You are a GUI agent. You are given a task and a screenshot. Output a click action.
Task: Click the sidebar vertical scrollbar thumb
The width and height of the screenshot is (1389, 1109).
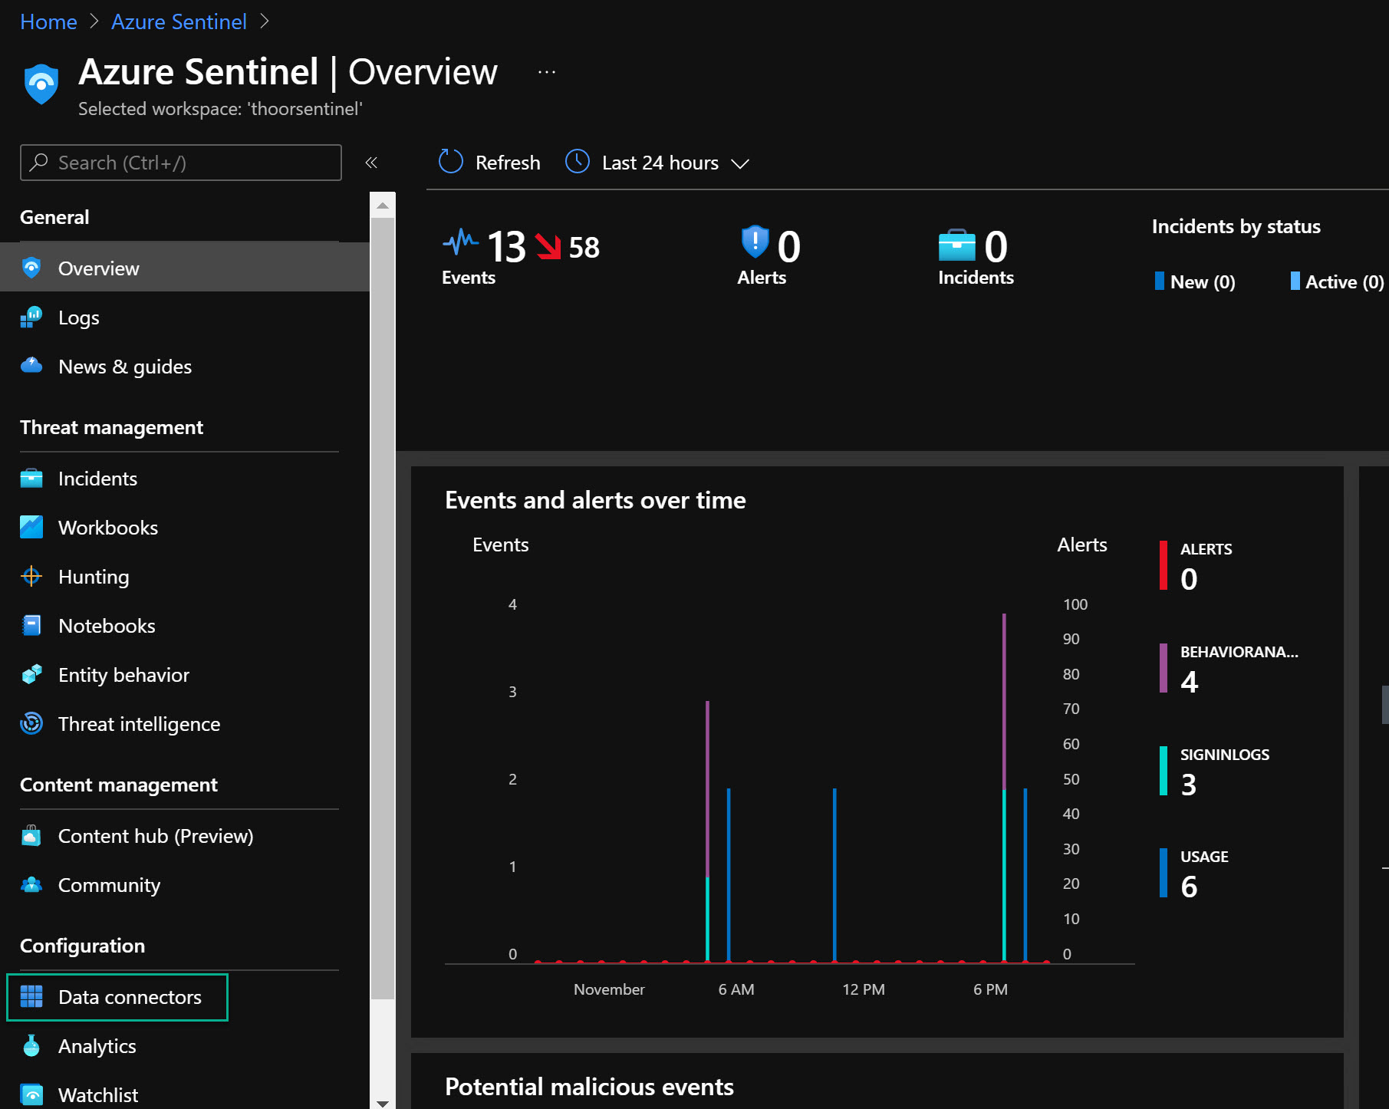pos(382,608)
